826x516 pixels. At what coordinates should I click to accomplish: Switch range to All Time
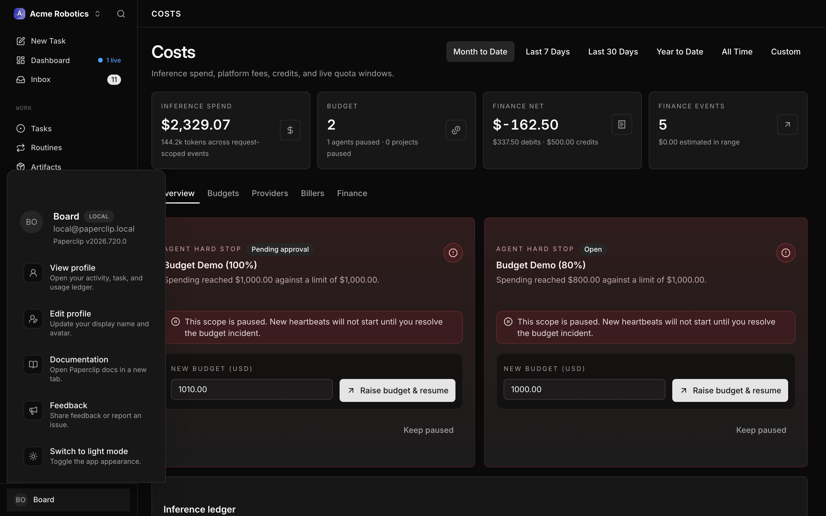(737, 52)
